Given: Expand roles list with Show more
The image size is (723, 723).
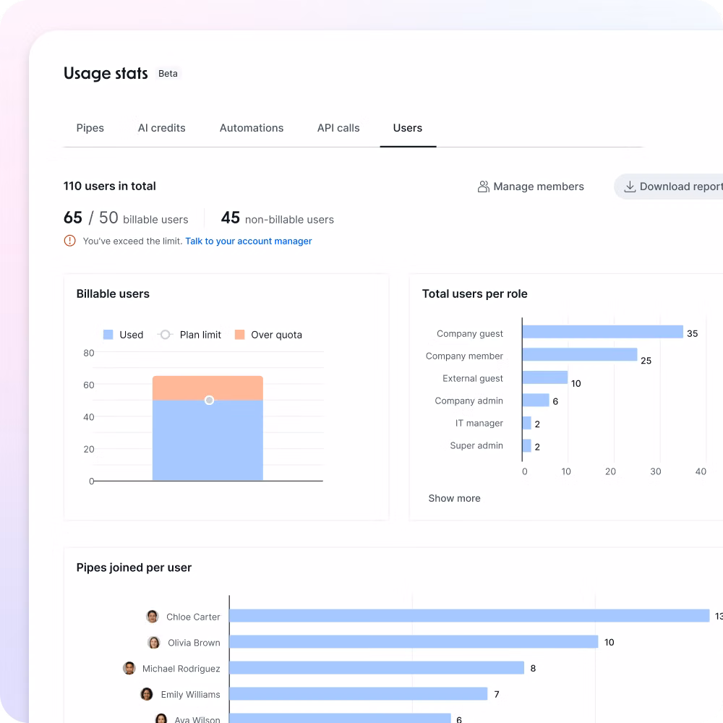Looking at the screenshot, I should (454, 498).
